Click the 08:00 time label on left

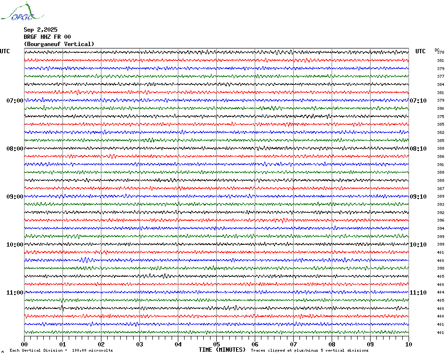(x=15, y=149)
